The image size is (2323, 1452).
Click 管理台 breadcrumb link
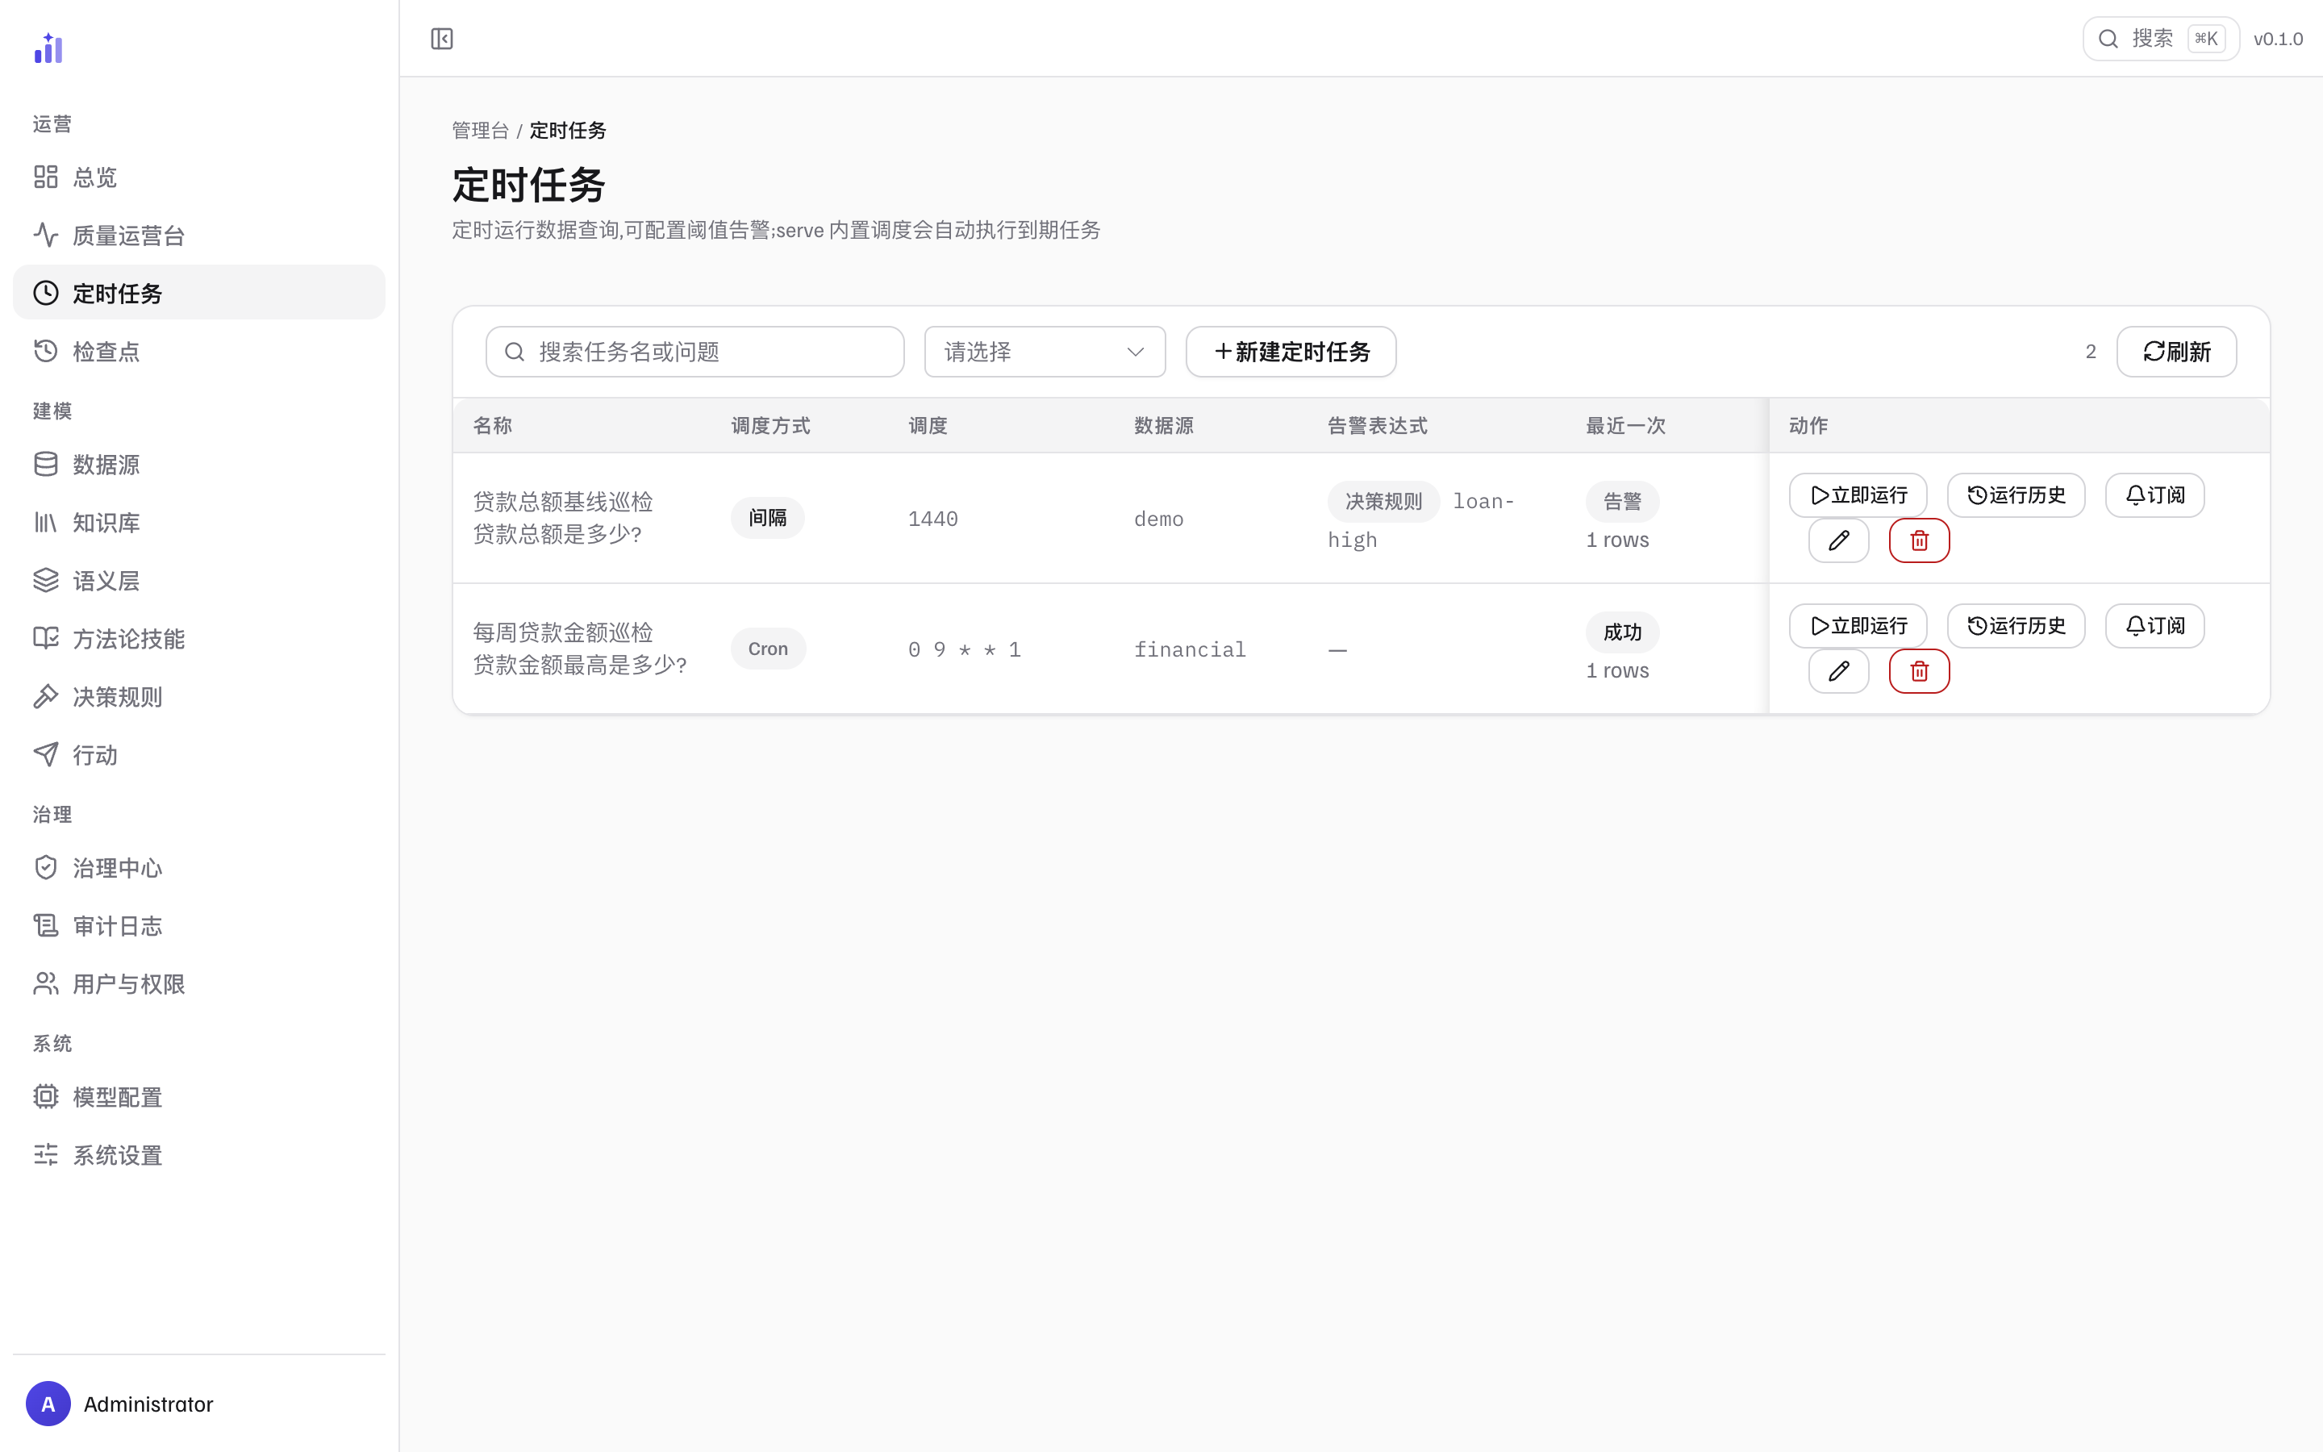(x=480, y=131)
